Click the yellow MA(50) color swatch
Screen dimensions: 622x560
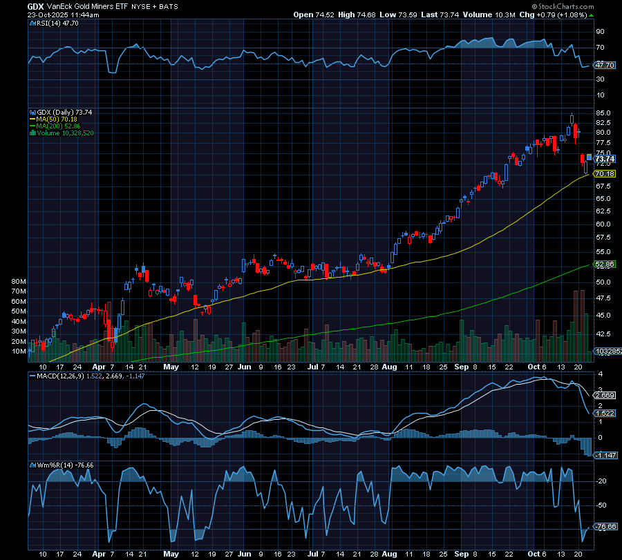coord(32,117)
